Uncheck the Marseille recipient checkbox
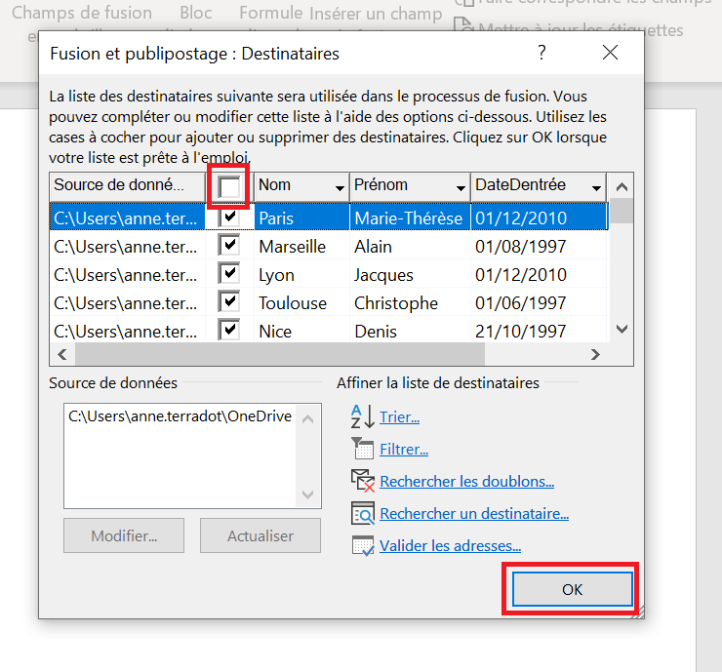 pos(229,246)
